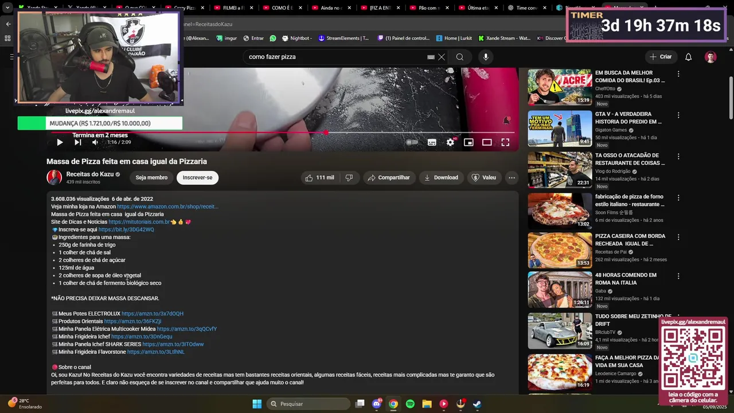The image size is (734, 413).
Task: Open 'EM BUSCA DA MELHOR COMIDA' video thumbnail
Action: click(560, 87)
